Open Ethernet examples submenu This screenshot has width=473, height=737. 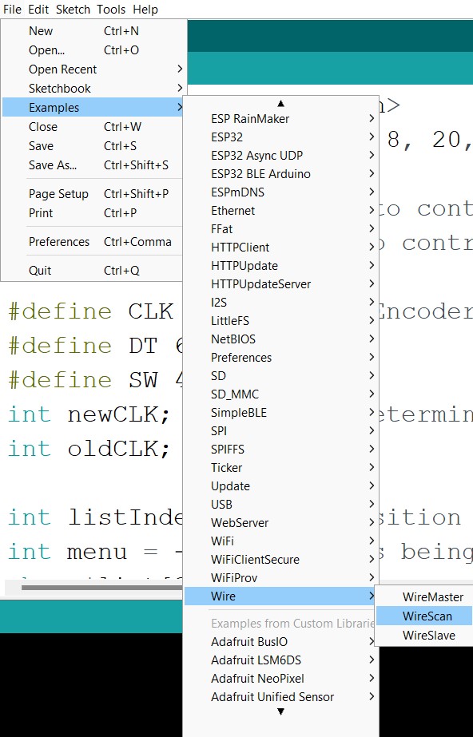point(280,211)
